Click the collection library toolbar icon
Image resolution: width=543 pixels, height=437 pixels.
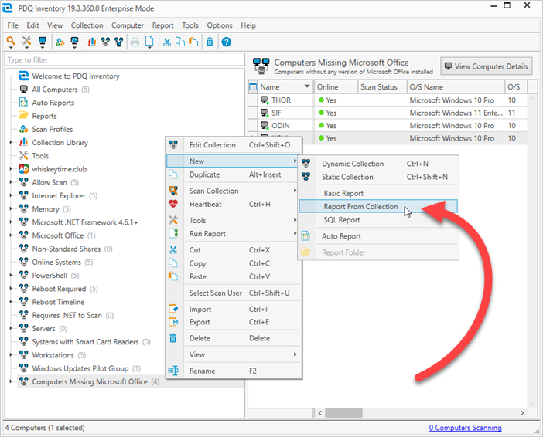pos(92,42)
